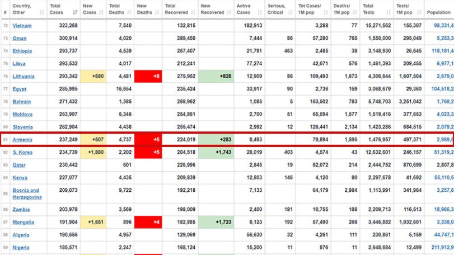This screenshot has height=255, width=454.
Task: Open Vietnam's population link
Action: coord(444,25)
